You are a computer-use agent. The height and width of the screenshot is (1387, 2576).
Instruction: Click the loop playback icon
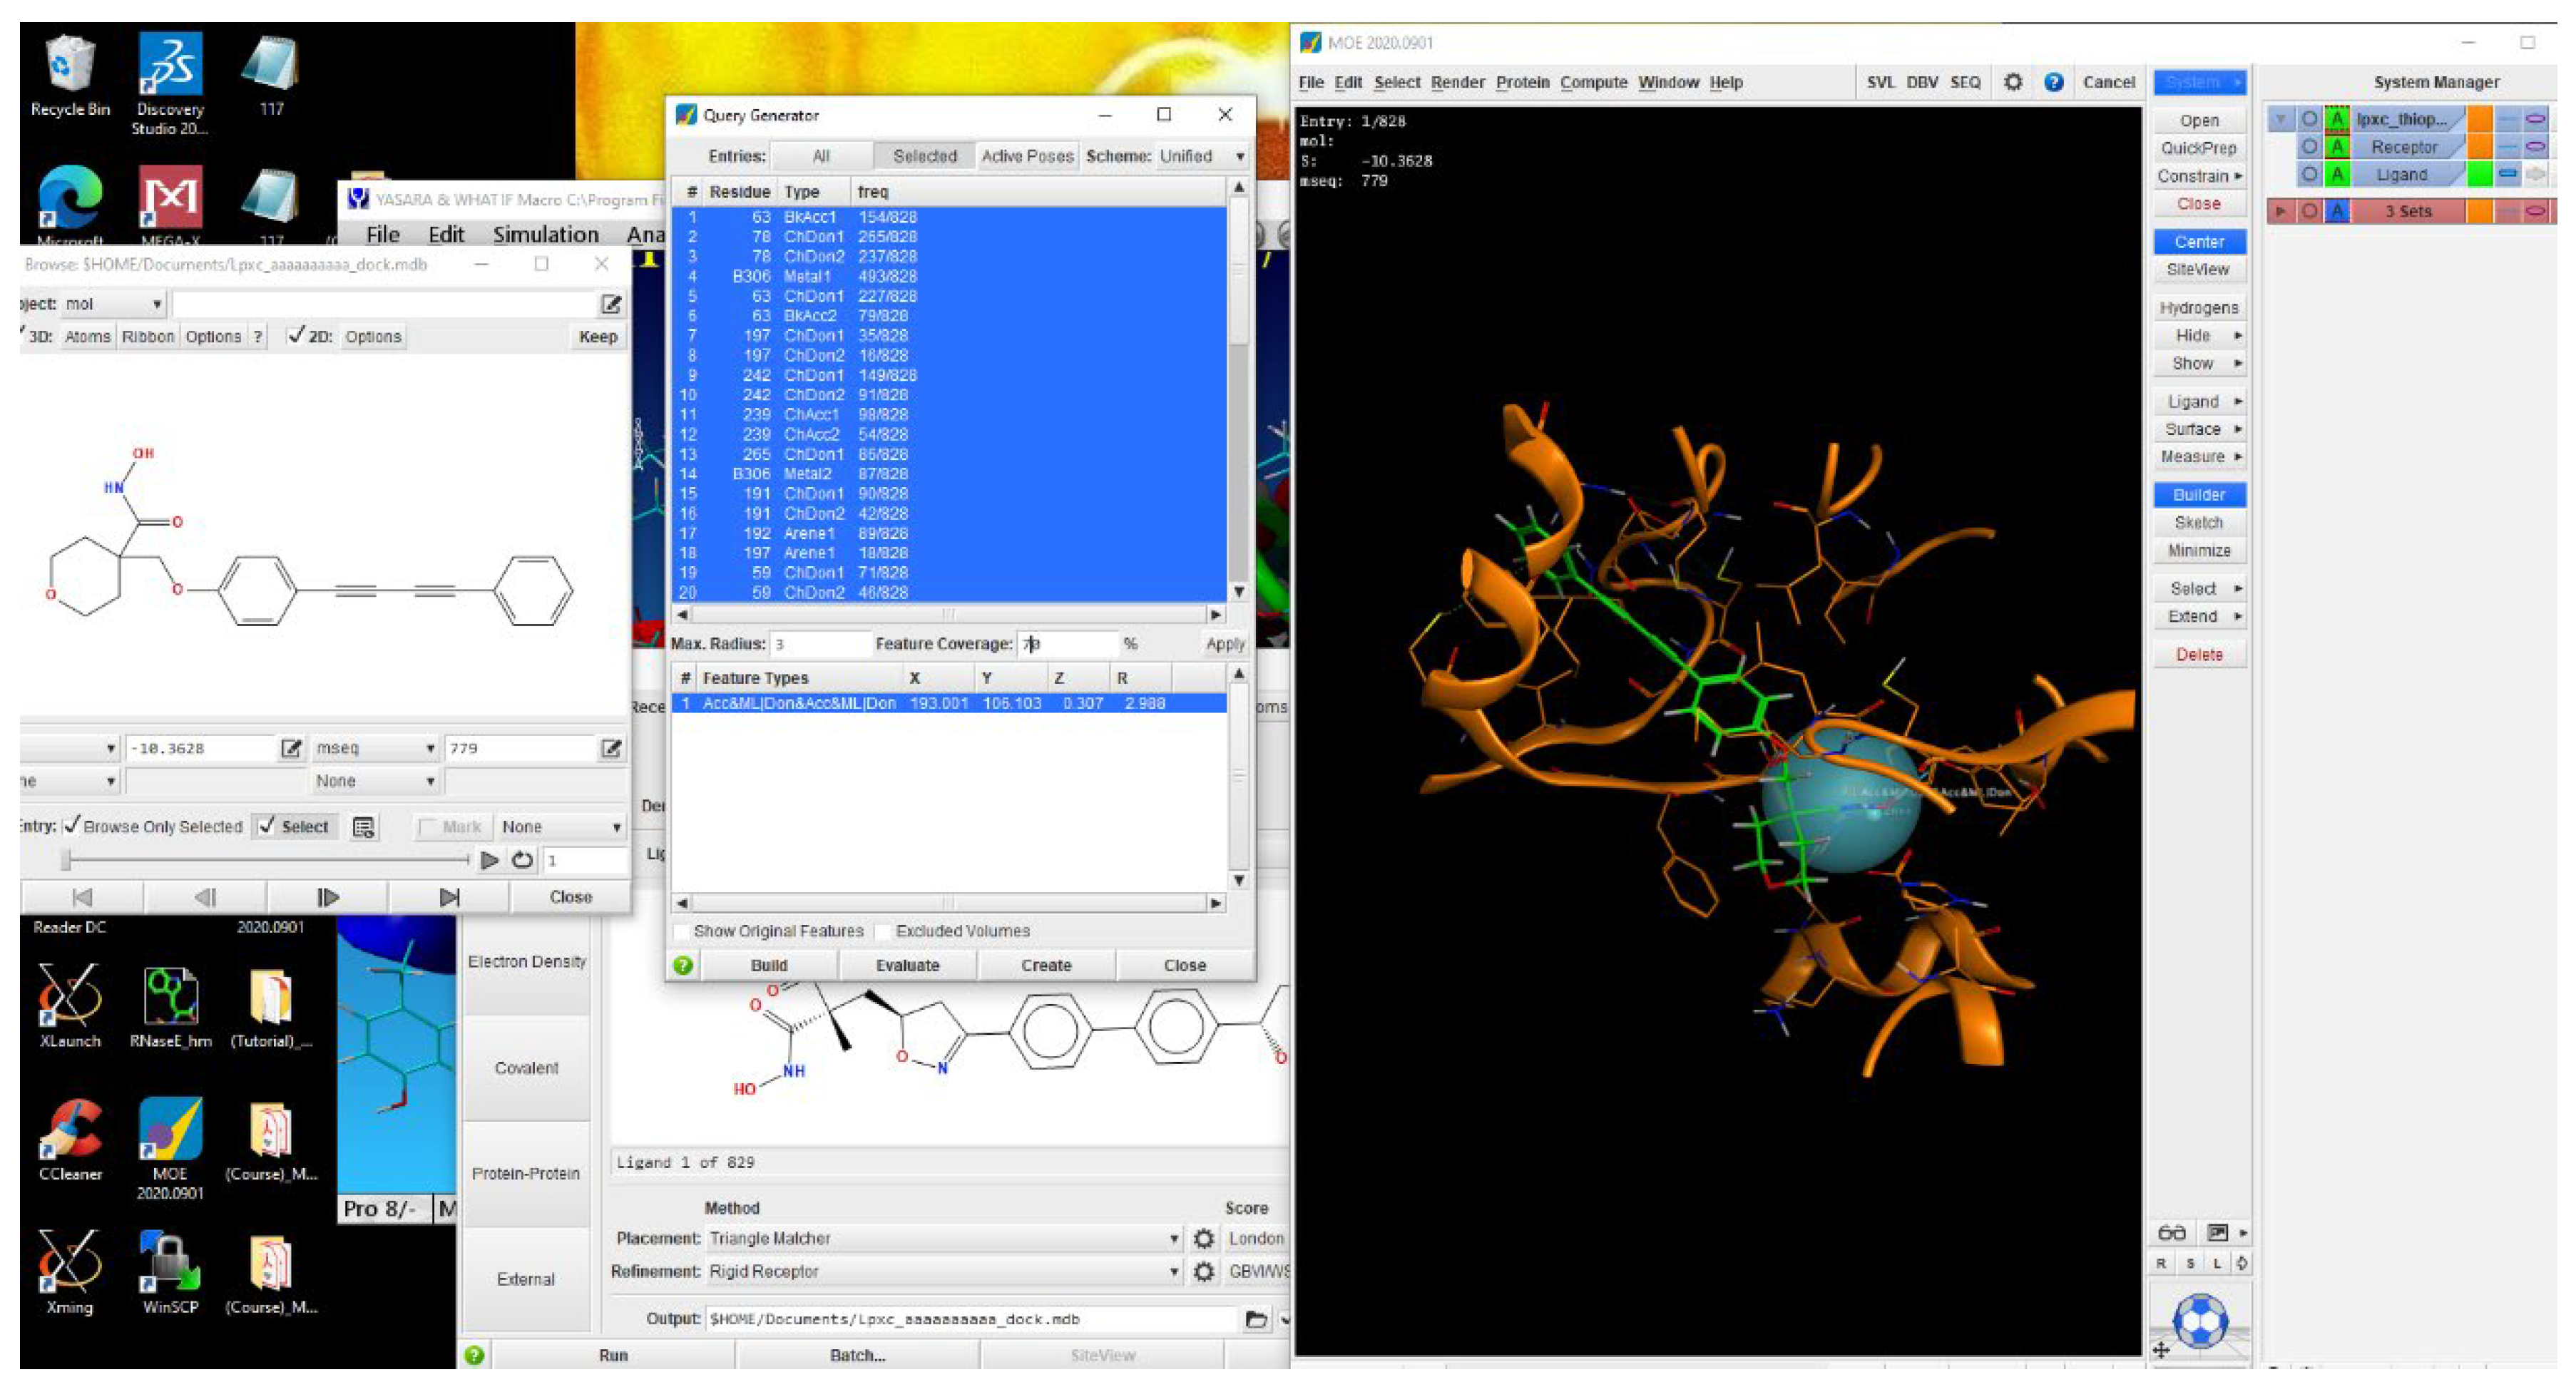pos(522,859)
